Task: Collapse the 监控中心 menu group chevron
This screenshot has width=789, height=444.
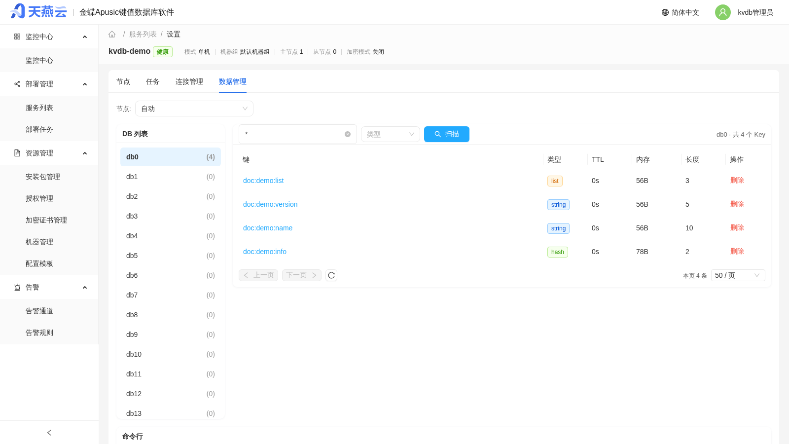Action: (x=85, y=37)
